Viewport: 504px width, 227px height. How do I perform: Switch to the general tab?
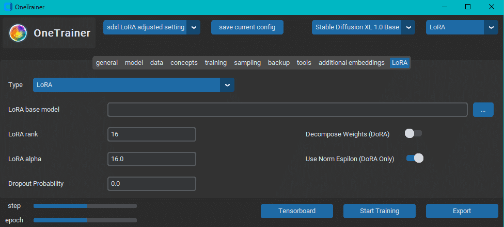pyautogui.click(x=107, y=63)
